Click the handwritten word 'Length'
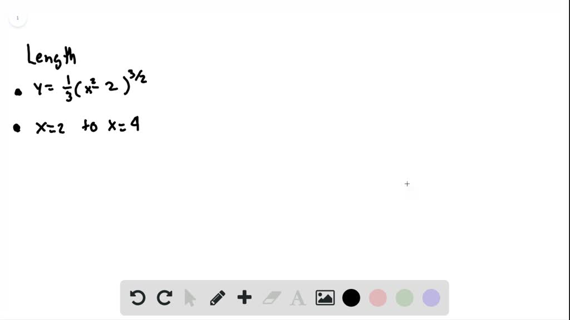This screenshot has width=570, height=320. coord(51,56)
